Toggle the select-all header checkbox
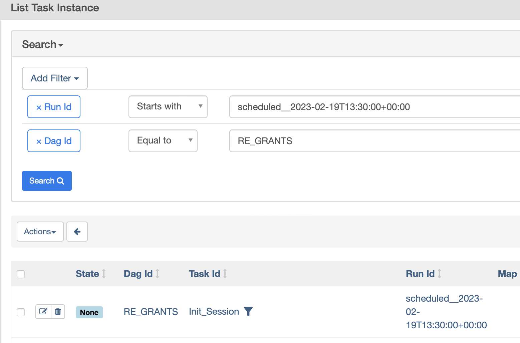 tap(21, 274)
